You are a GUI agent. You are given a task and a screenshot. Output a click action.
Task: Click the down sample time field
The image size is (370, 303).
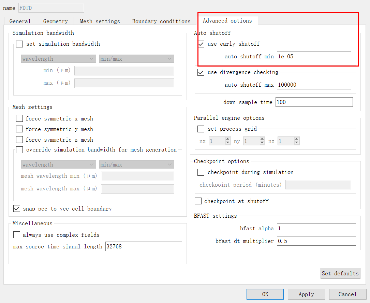[314, 102]
